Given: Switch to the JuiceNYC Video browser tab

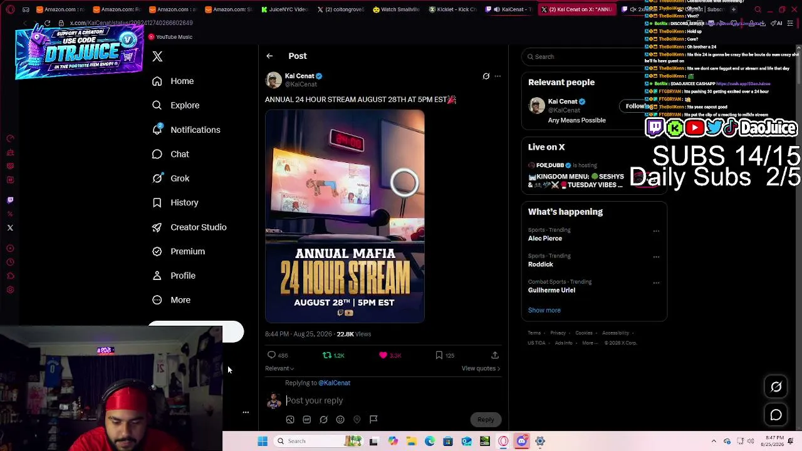Looking at the screenshot, I should 284,9.
